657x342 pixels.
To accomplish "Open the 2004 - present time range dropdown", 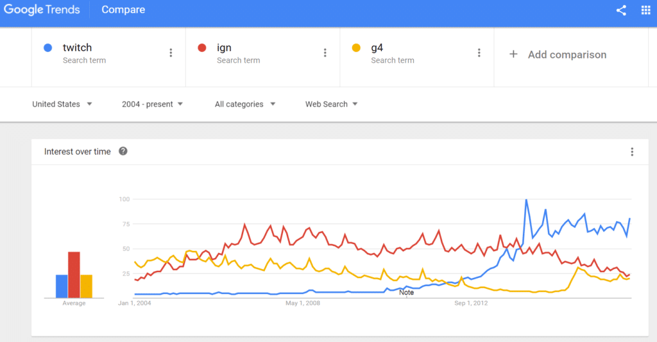I will (x=152, y=104).
